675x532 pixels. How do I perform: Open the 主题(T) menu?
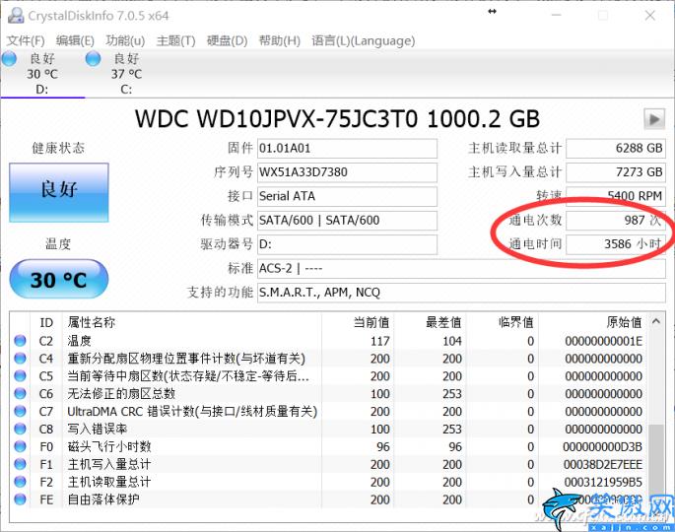coord(175,41)
